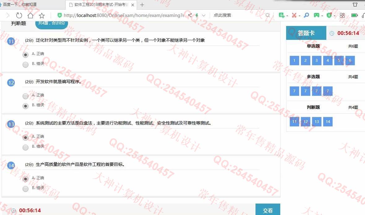Open the red scissors screenshot tool
This screenshot has height=215, width=365.
click(294, 15)
